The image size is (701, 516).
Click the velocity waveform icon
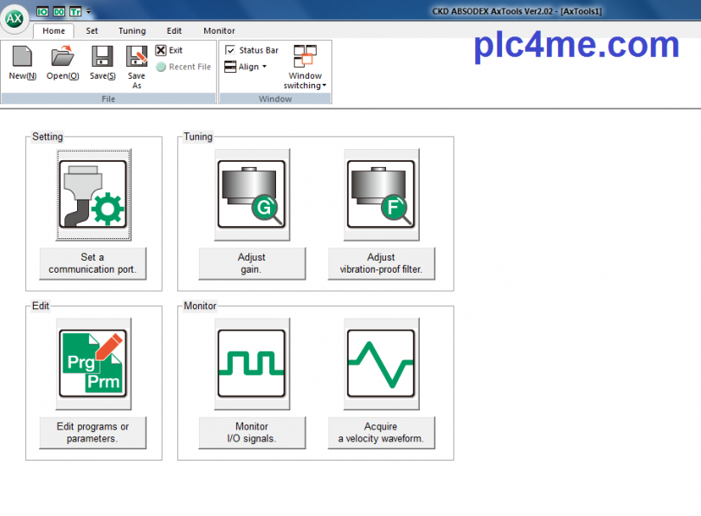point(381,364)
